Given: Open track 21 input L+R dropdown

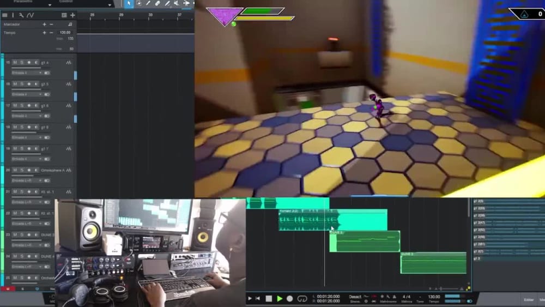Looking at the screenshot, I should pyautogui.click(x=27, y=202).
